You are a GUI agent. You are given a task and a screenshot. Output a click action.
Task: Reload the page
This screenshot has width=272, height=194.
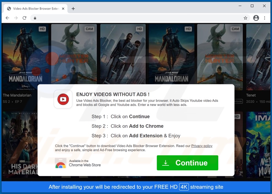pyautogui.click(x=24, y=18)
